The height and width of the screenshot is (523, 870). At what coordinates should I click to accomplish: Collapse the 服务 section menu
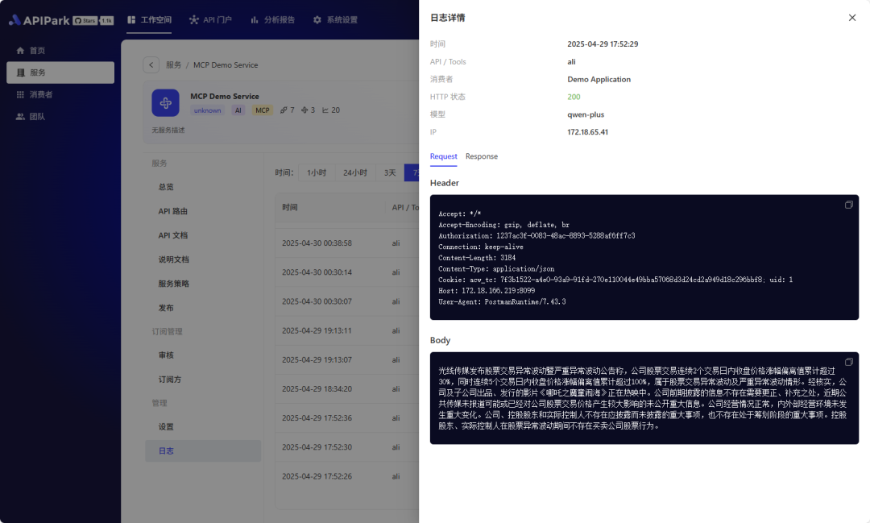coord(159,162)
